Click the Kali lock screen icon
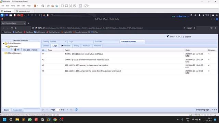 [213, 15]
